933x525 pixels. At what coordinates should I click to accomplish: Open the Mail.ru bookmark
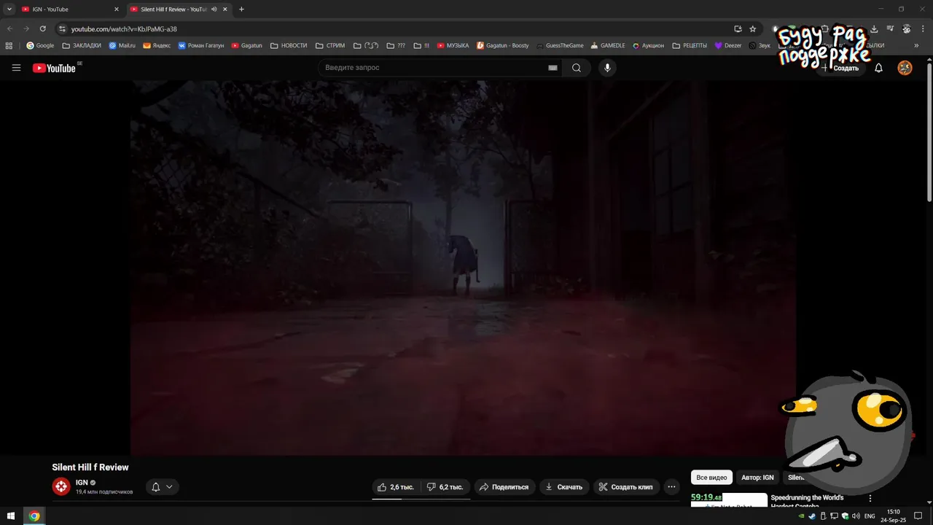pyautogui.click(x=122, y=45)
